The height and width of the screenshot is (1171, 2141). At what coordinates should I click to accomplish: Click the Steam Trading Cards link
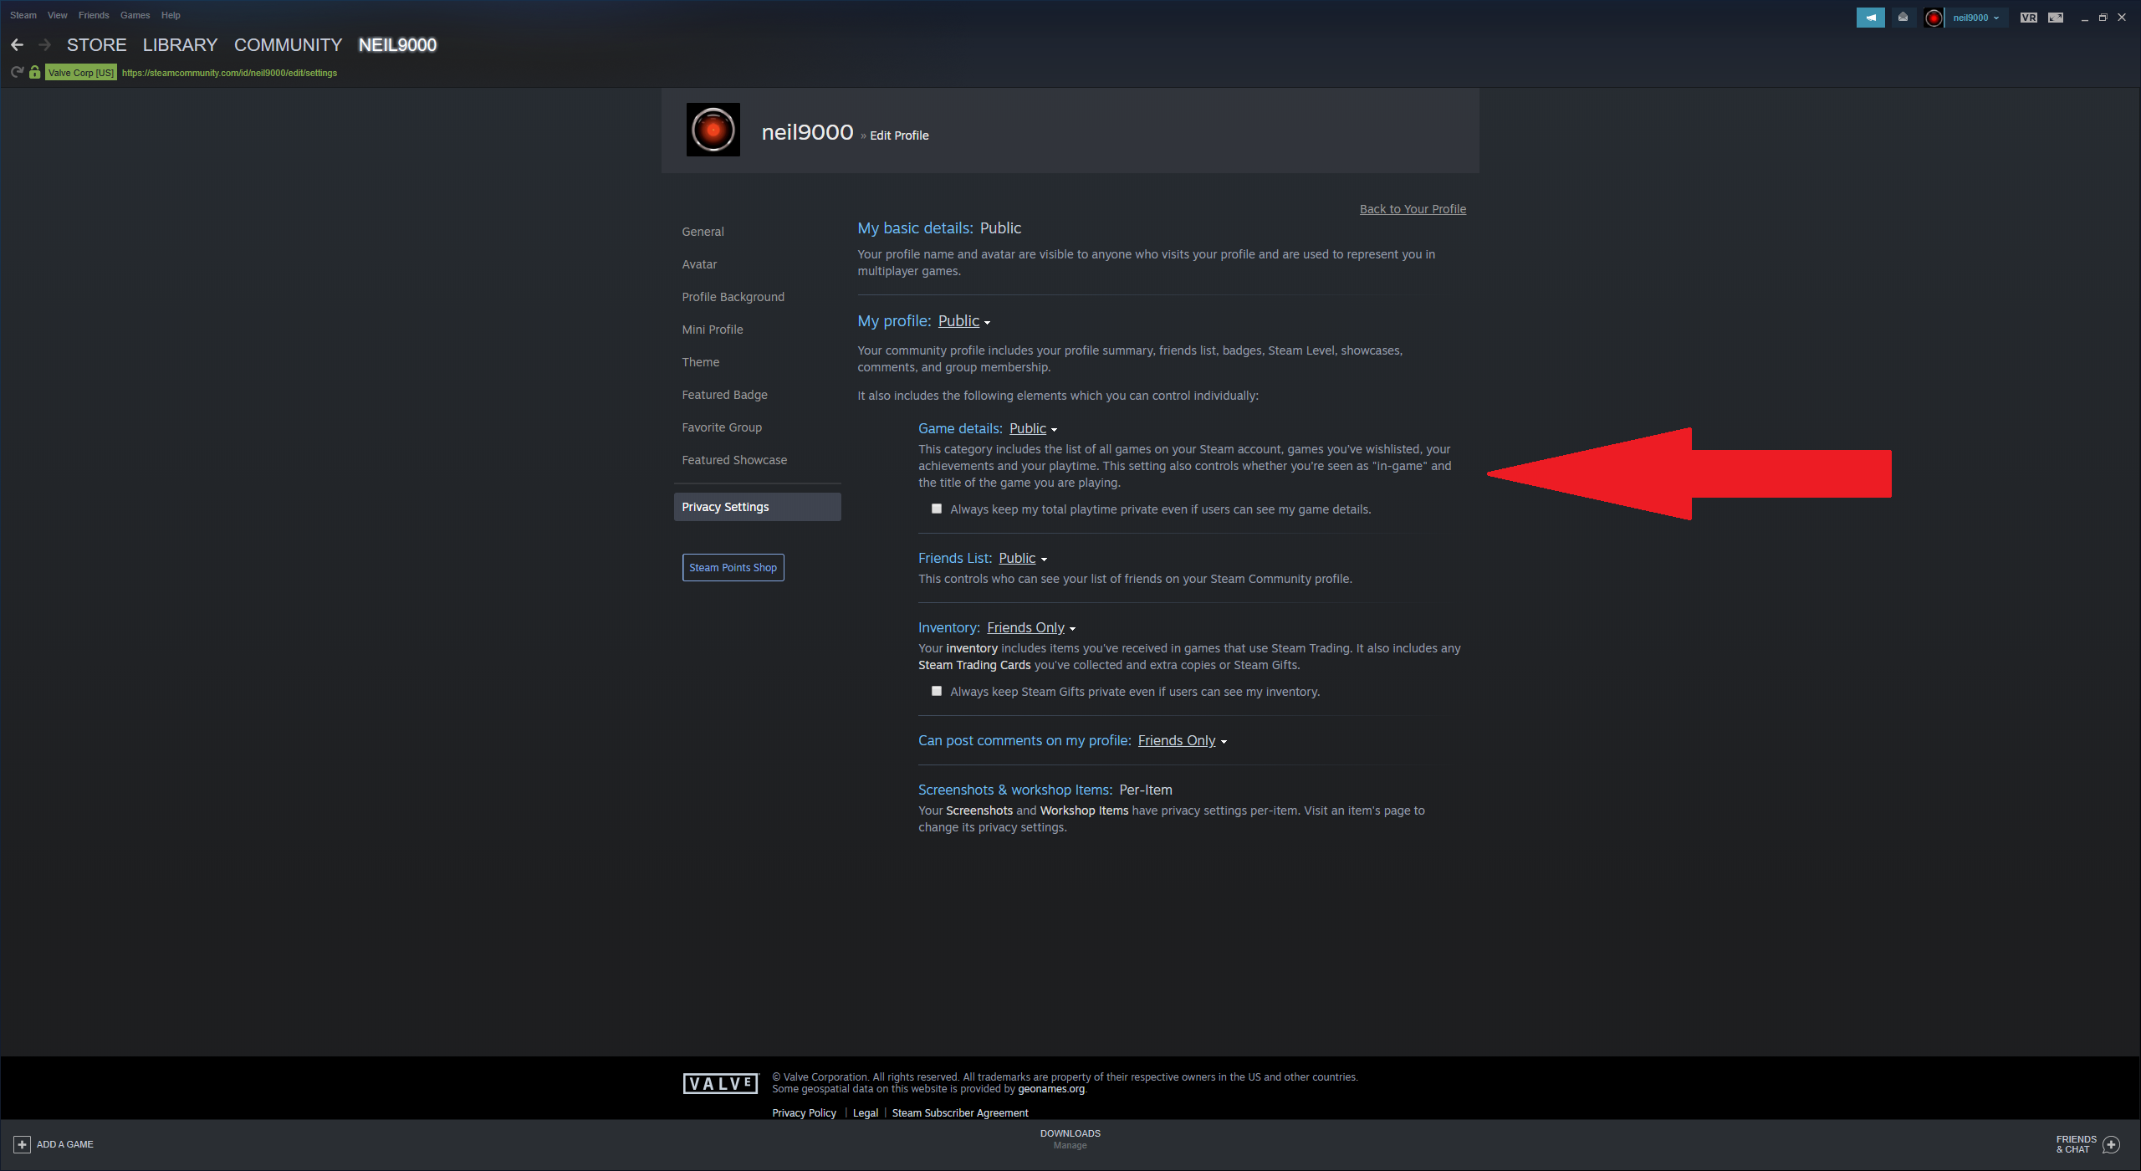point(974,665)
